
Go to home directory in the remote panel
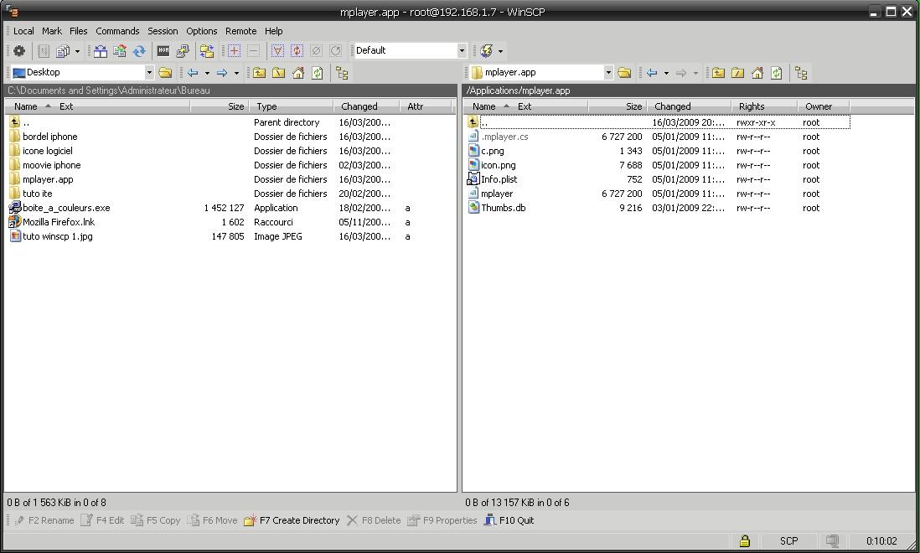pyautogui.click(x=757, y=73)
